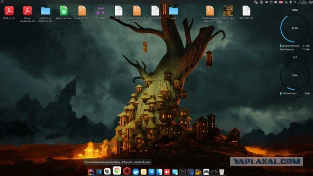313x176 pixels.
Task: Switch to Google Chrome in the dock
Action: coord(117,171)
